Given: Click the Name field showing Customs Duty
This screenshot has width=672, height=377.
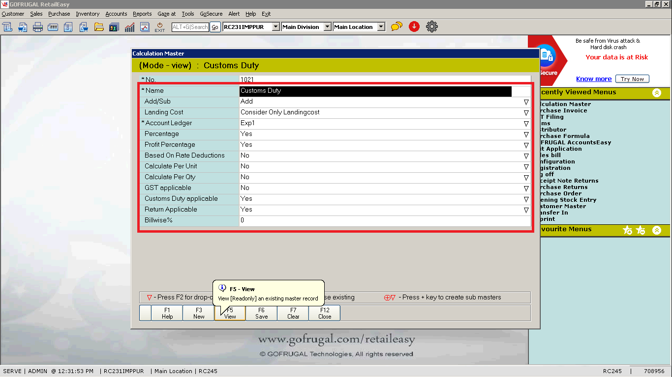Looking at the screenshot, I should (385, 91).
